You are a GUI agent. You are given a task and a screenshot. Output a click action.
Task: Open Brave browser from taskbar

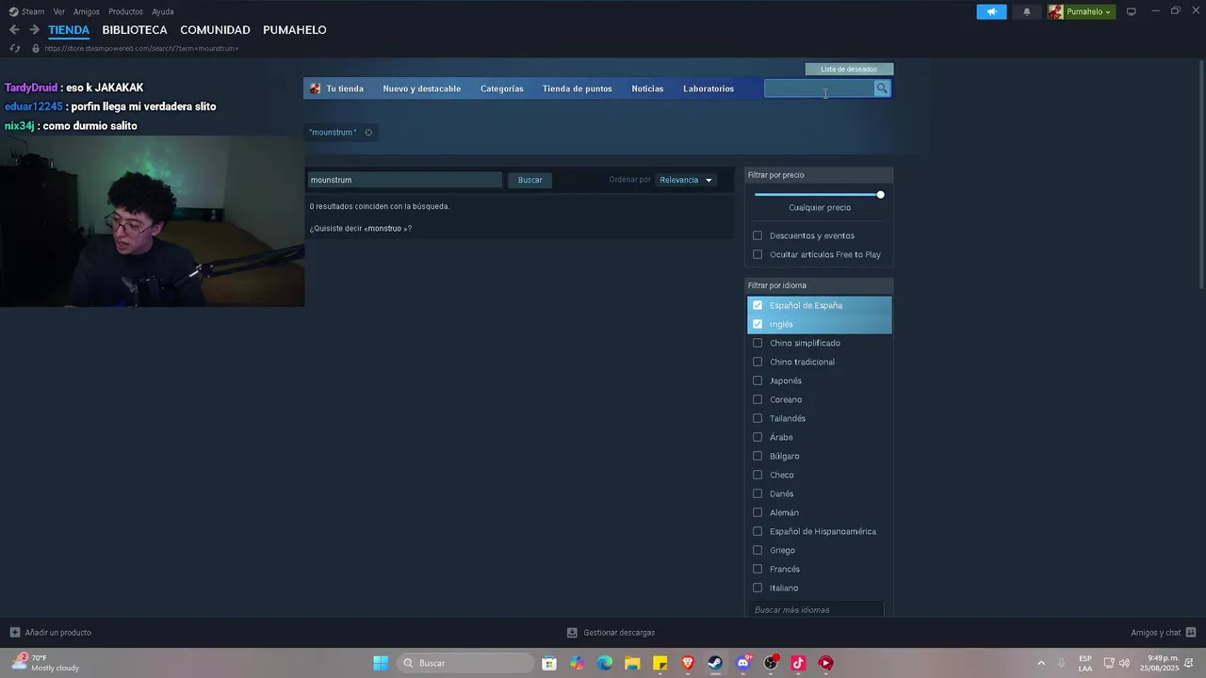tap(688, 663)
